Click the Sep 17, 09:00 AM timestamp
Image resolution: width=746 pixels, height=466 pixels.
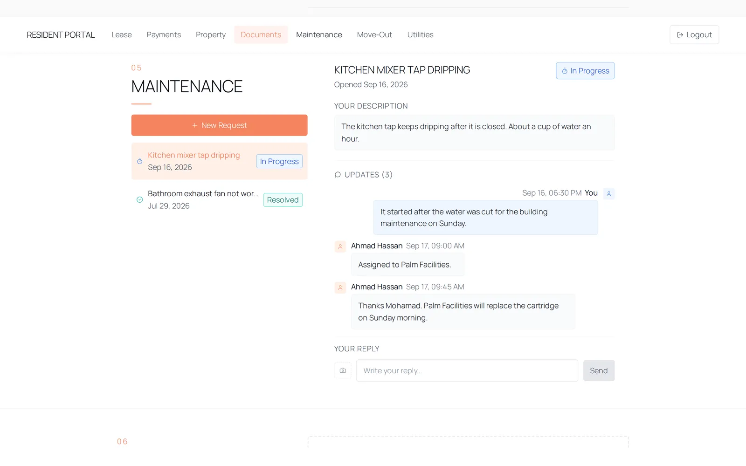(x=435, y=246)
